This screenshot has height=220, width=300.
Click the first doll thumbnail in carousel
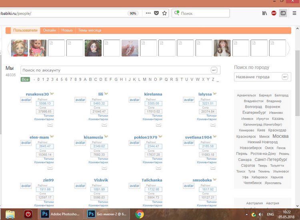point(19,48)
